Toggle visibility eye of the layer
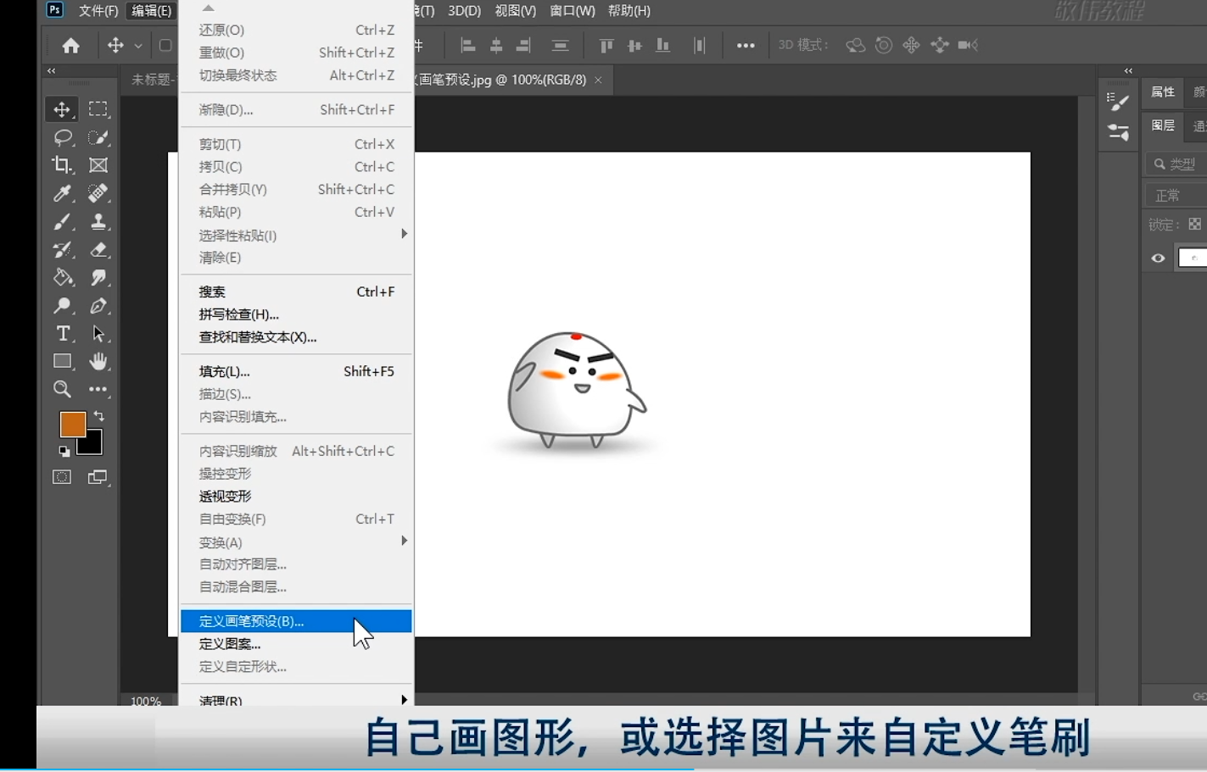 click(x=1158, y=258)
